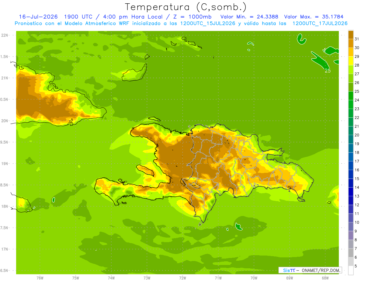Click the '21N' latitude axis label

coord(5,78)
